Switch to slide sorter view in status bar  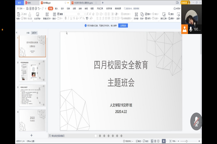coord(155,141)
